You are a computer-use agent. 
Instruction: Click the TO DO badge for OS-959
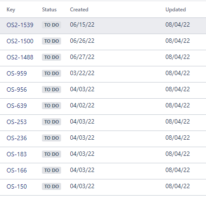click(x=51, y=73)
